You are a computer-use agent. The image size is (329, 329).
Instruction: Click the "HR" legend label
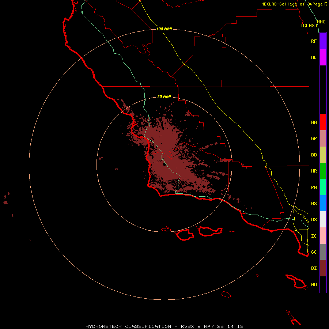point(314,171)
